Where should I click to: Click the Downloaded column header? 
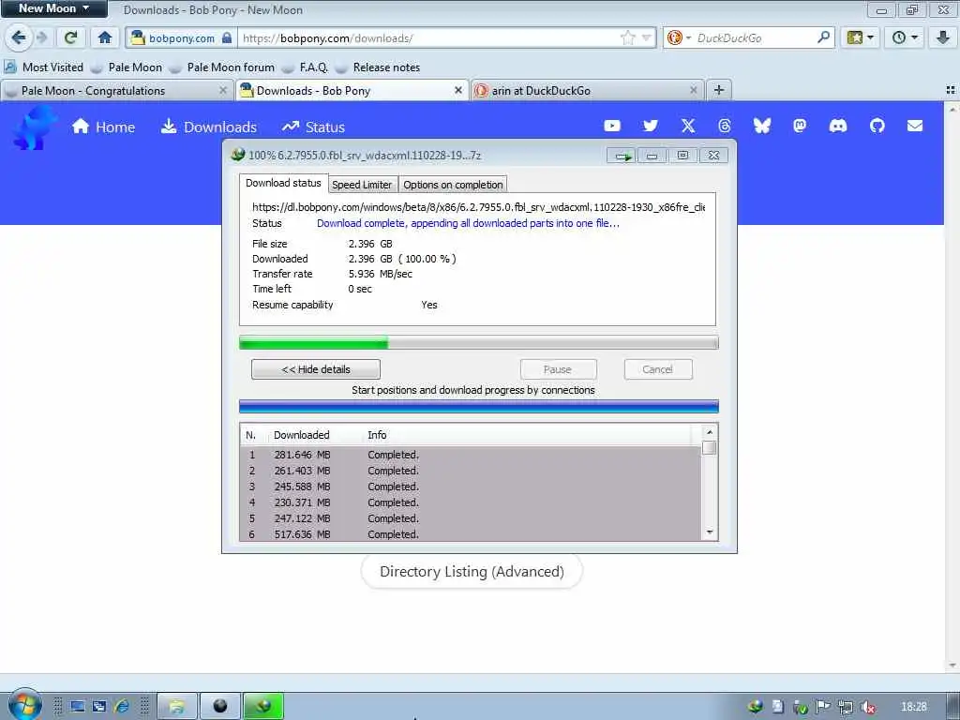314,435
